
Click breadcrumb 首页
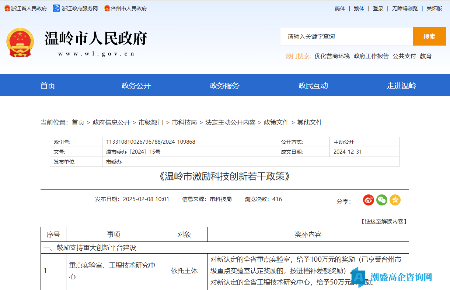tap(78, 122)
